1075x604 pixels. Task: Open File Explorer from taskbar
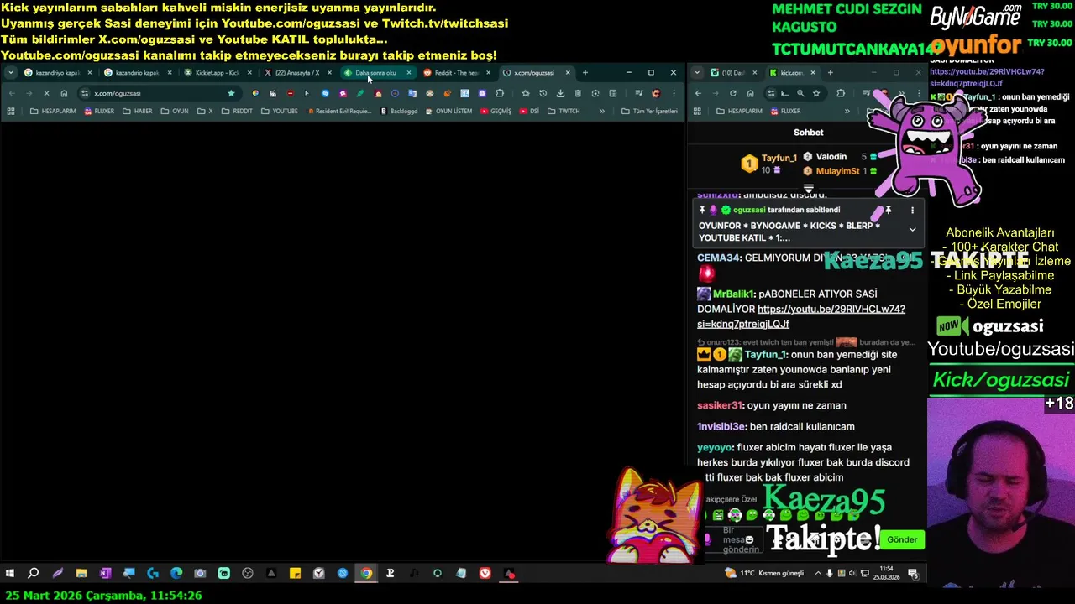tap(81, 573)
